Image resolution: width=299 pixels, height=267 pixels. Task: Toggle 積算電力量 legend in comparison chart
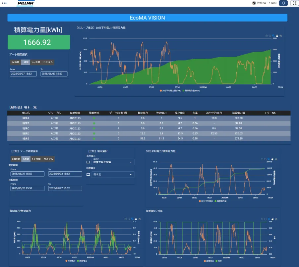[x=221, y=201]
